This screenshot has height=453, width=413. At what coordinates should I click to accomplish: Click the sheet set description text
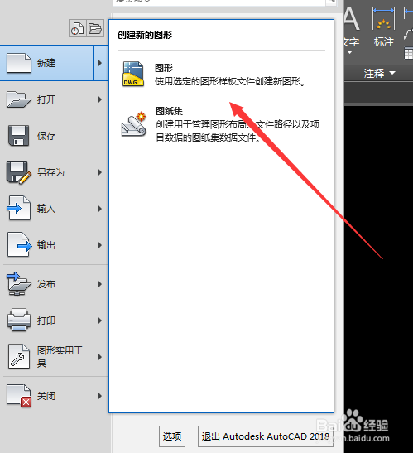(238, 131)
